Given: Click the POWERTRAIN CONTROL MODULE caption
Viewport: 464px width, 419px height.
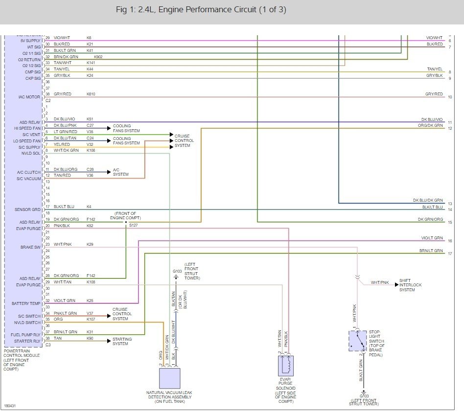Looking at the screenshot, I should (x=22, y=360).
